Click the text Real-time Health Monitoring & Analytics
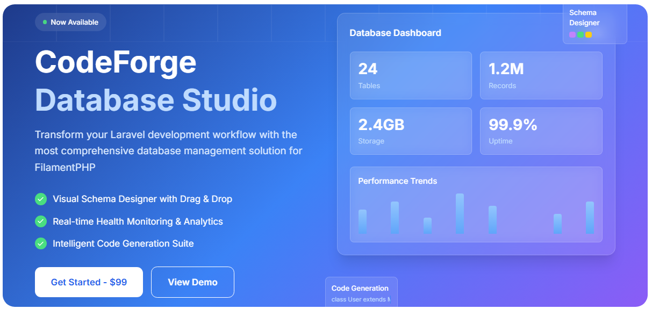Screen dimensions: 652x309 point(138,221)
